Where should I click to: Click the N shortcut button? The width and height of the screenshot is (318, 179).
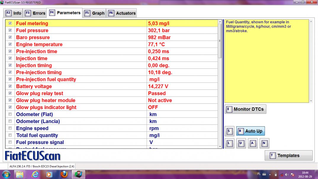tap(264, 143)
